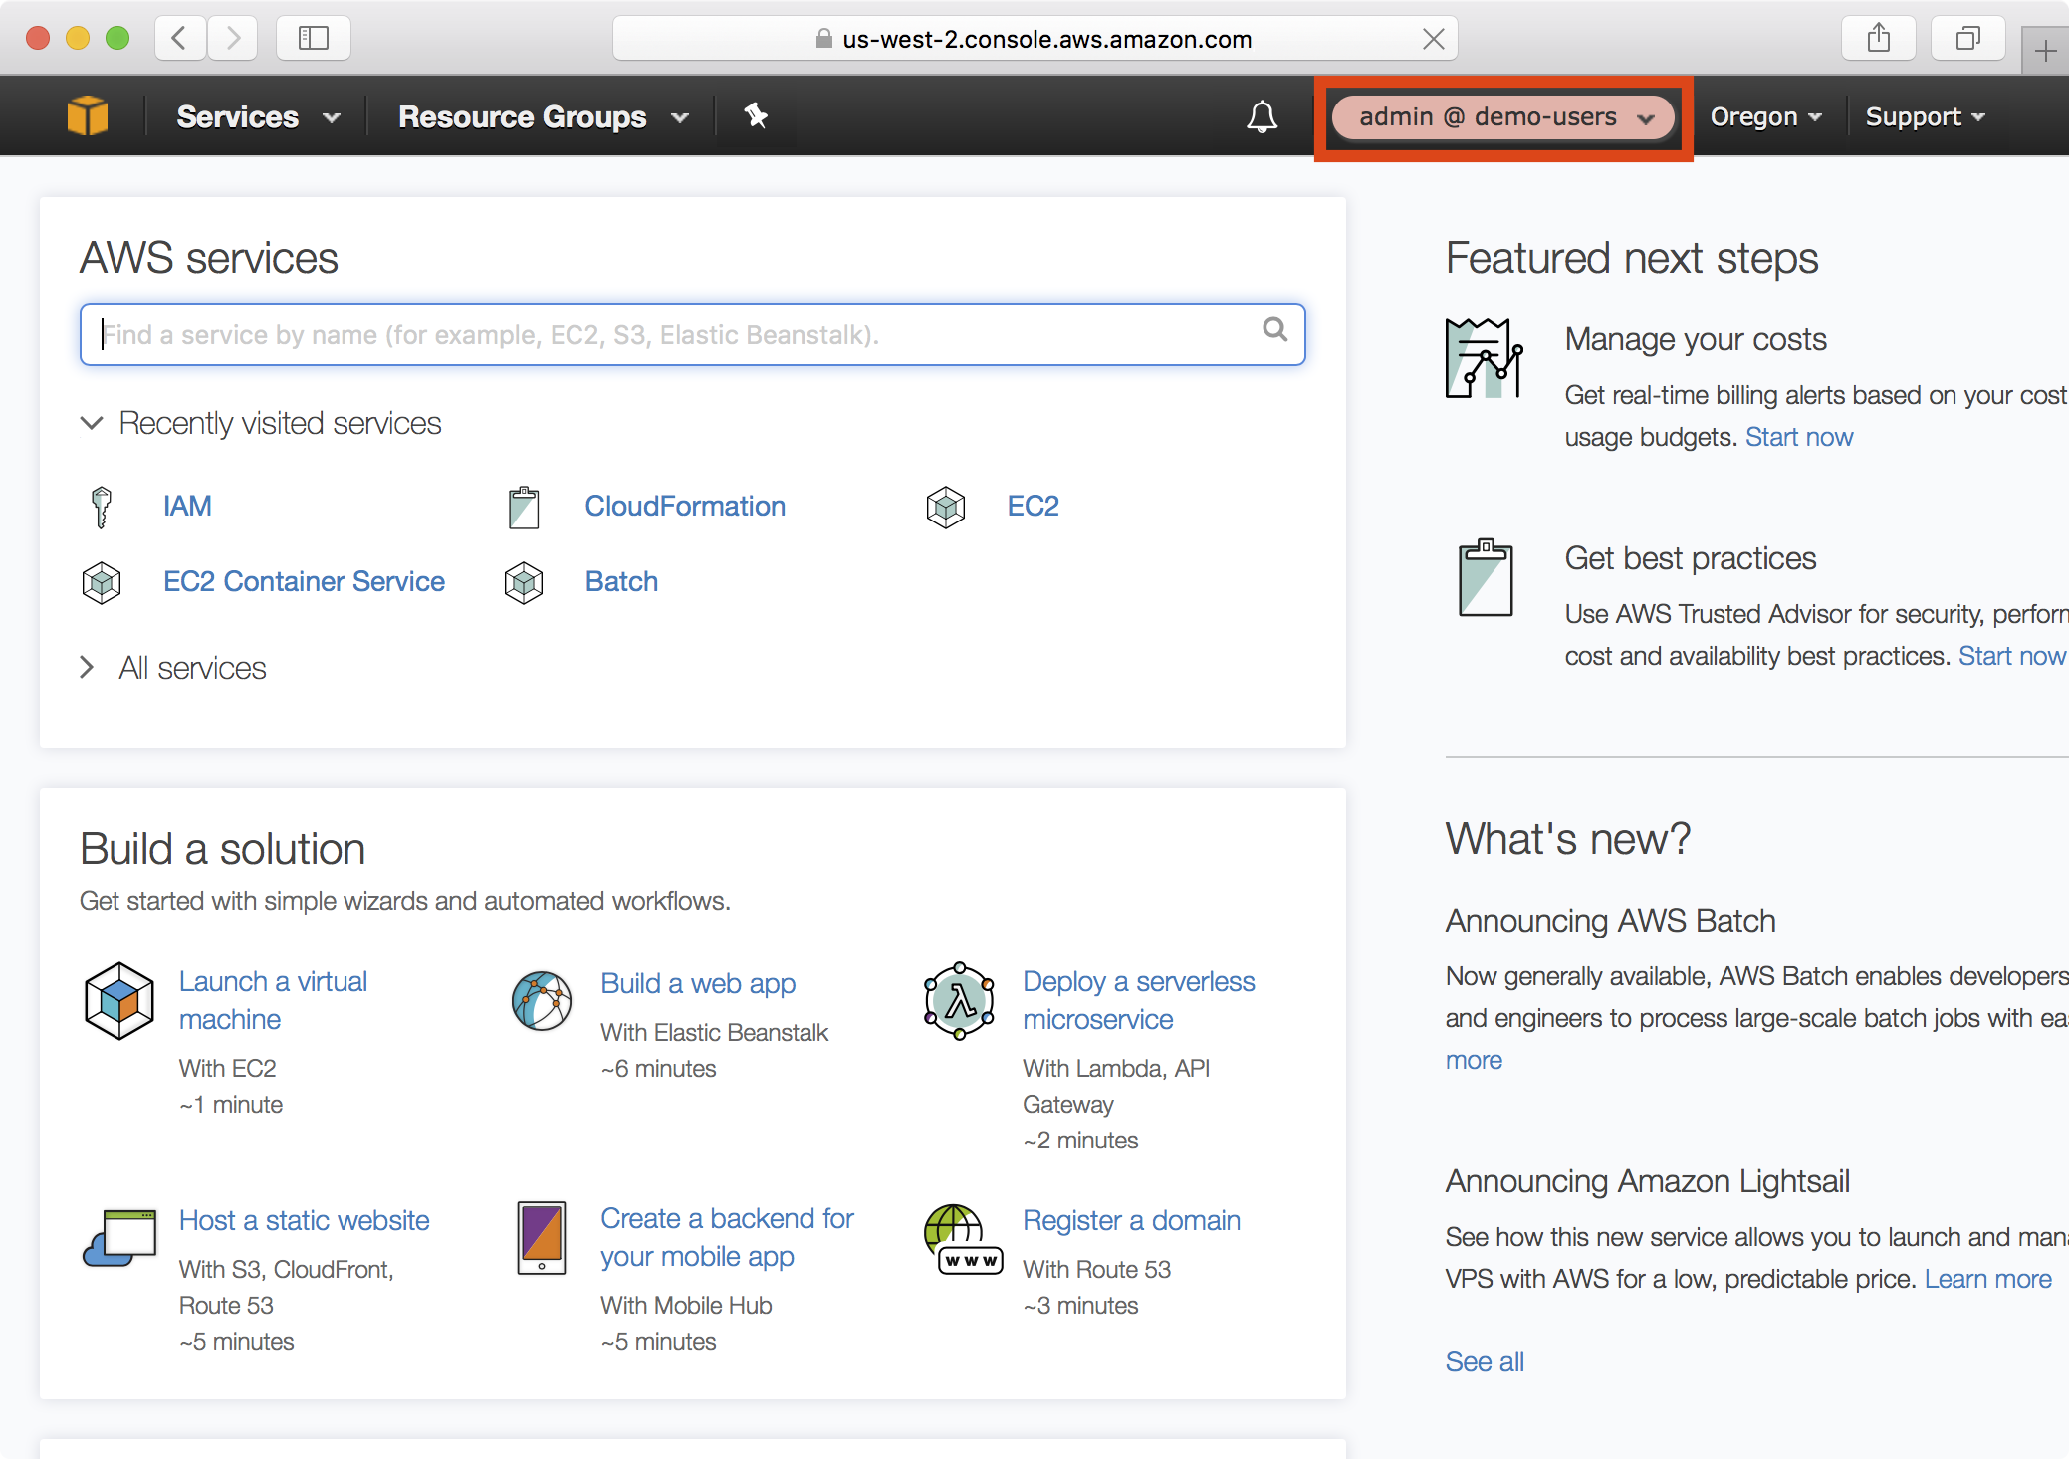
Task: Click the CloudFormation service icon
Action: pos(525,507)
